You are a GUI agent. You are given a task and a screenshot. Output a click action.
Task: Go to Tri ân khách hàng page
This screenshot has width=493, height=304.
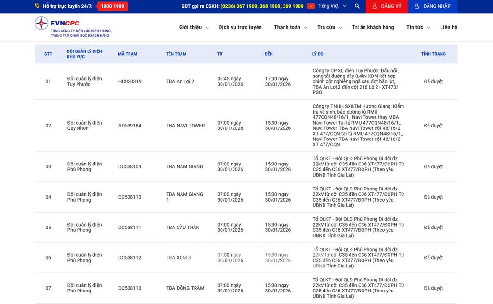point(373,27)
